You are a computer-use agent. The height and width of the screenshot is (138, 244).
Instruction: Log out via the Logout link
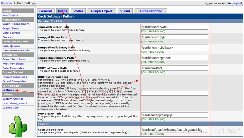click(237, 3)
